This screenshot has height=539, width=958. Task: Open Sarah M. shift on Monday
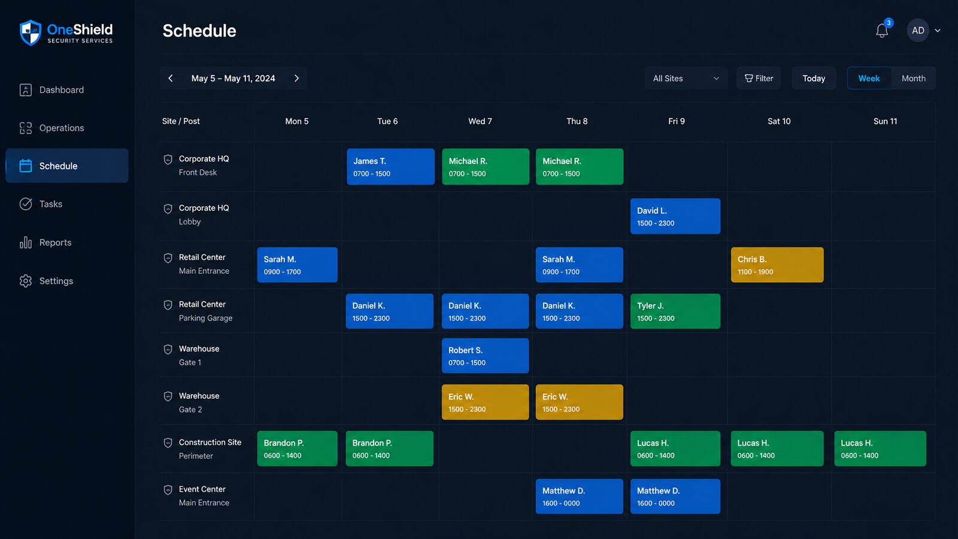click(297, 265)
